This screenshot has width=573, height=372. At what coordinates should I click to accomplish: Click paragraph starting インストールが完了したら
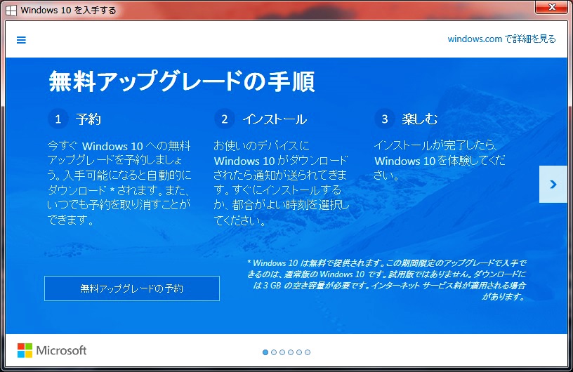[x=440, y=161]
